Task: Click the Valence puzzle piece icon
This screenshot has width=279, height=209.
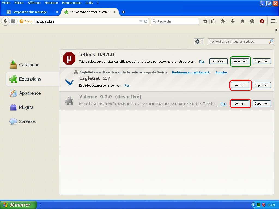Action: pos(69,101)
